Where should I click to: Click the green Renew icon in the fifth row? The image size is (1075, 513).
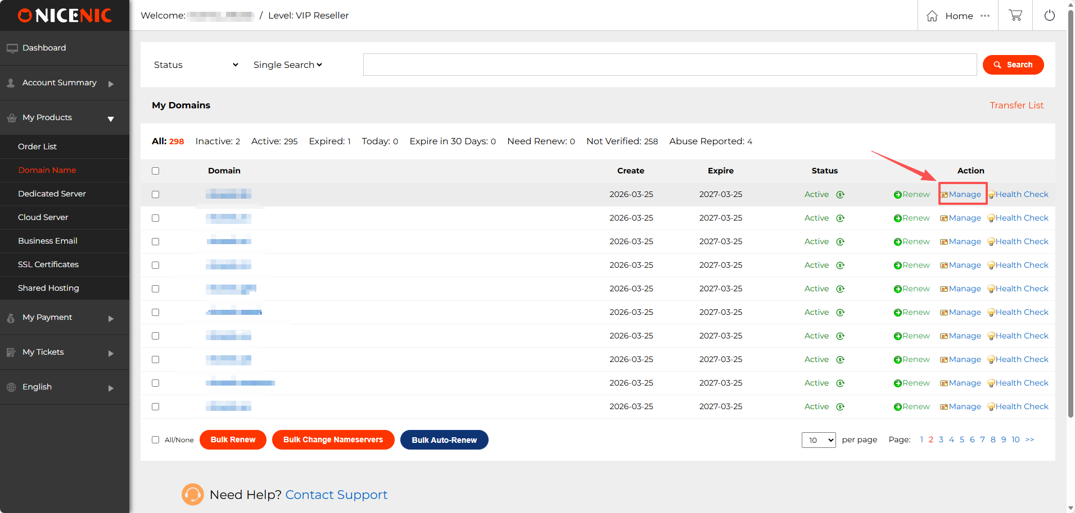click(898, 289)
